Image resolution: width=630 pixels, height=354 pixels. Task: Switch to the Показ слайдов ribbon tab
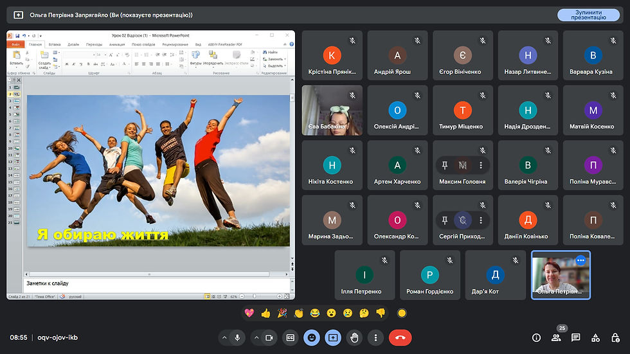coord(143,44)
